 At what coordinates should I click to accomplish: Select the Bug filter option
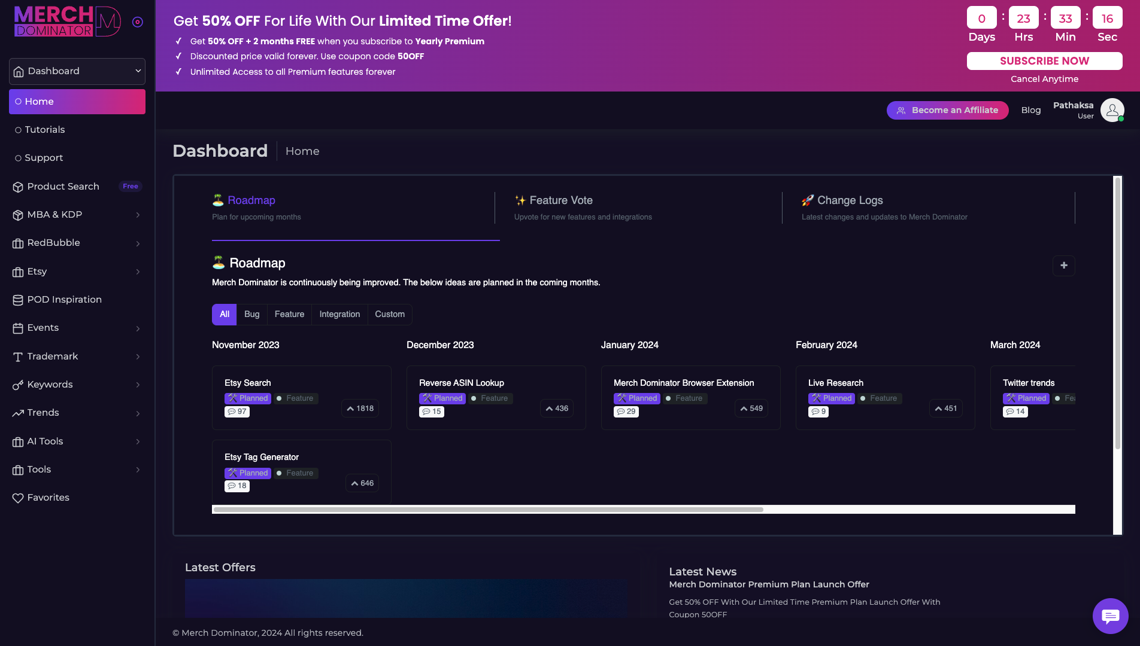251,315
